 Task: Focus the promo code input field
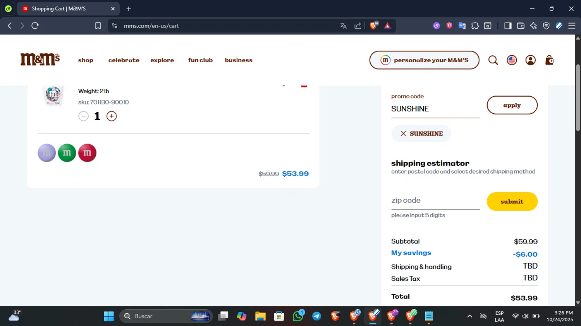tap(435, 109)
